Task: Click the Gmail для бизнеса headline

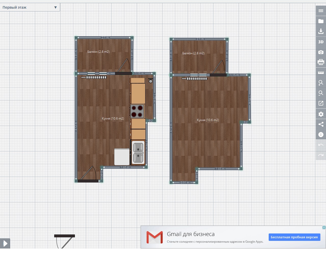Action: click(x=191, y=234)
